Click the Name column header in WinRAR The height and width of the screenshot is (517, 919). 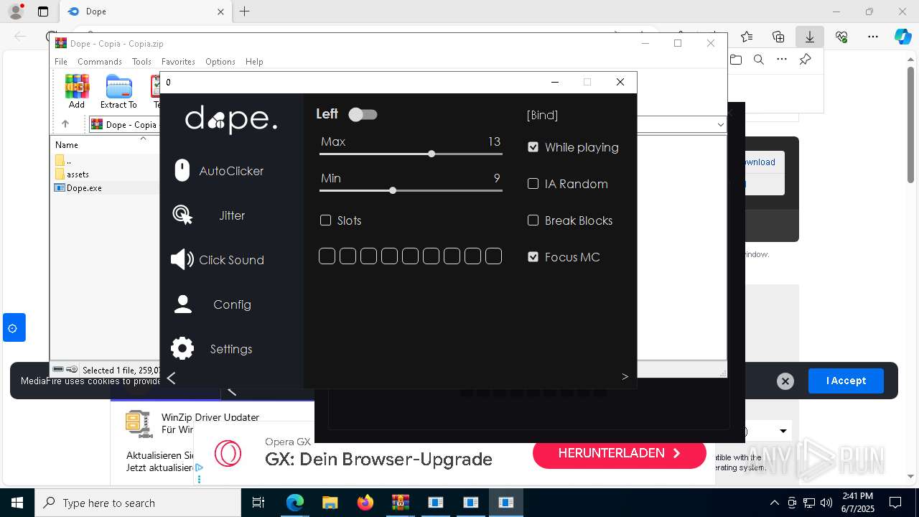coord(67,144)
